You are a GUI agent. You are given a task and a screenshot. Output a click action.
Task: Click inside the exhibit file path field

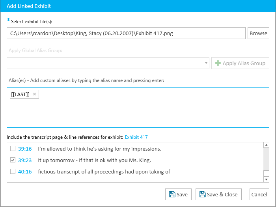pos(126,33)
